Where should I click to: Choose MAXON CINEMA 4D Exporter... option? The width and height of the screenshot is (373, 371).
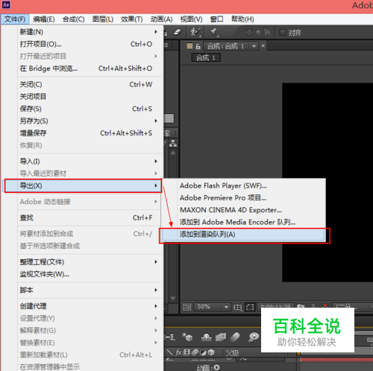pos(244,210)
